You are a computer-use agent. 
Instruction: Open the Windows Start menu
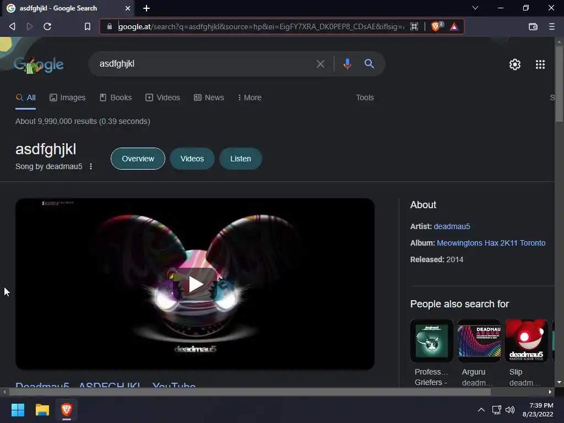[x=18, y=410]
